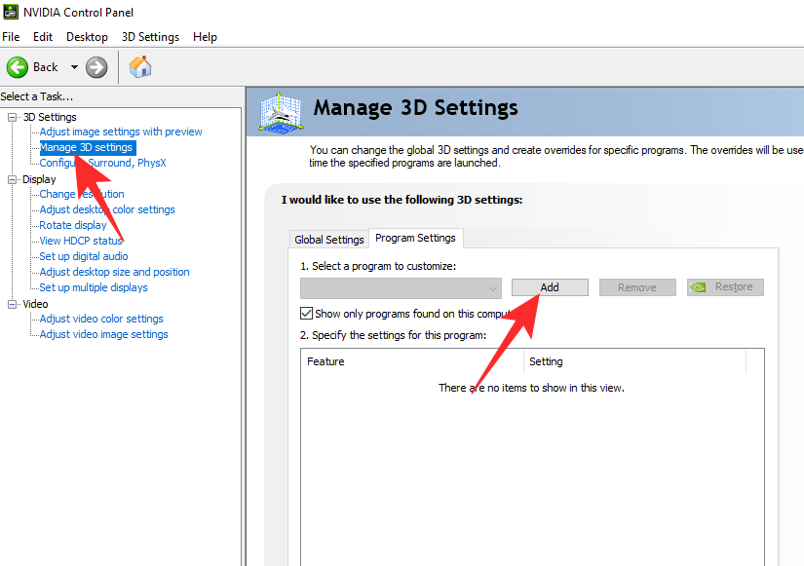Collapse the Display tree node
The height and width of the screenshot is (566, 804).
(x=13, y=179)
